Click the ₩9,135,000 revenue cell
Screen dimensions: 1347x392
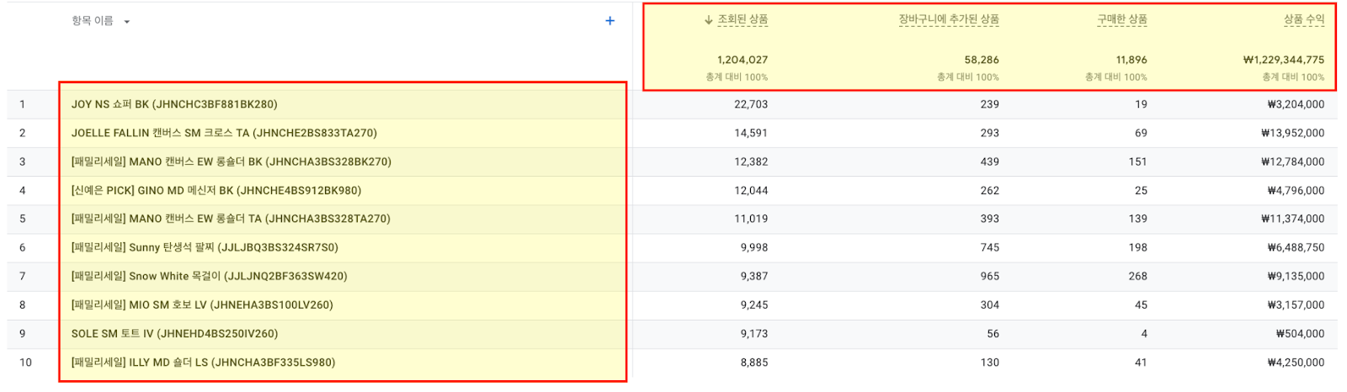[1296, 276]
